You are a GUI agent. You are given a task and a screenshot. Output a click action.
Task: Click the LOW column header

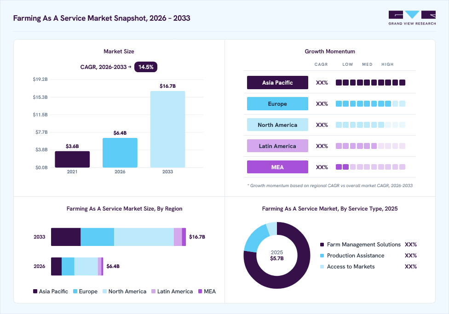[348, 64]
